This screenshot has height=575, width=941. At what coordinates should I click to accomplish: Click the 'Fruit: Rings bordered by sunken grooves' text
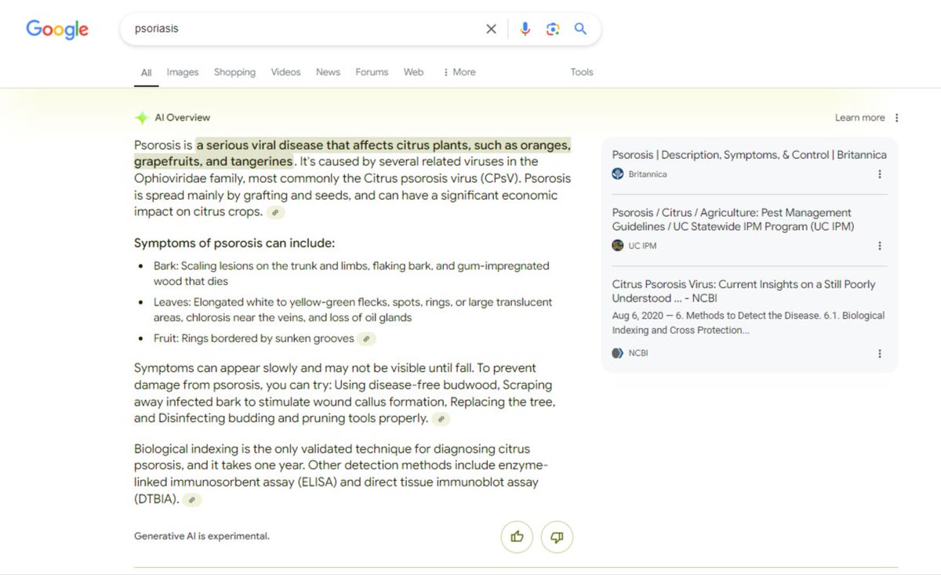click(x=253, y=339)
